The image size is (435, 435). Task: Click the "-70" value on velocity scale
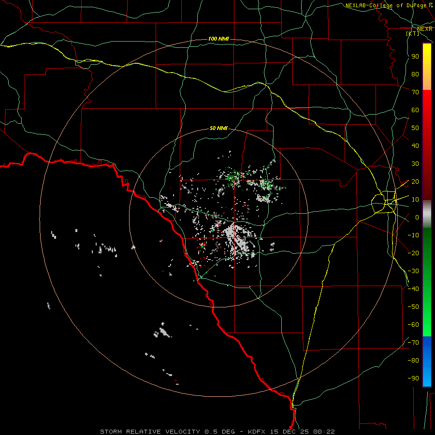point(413,342)
